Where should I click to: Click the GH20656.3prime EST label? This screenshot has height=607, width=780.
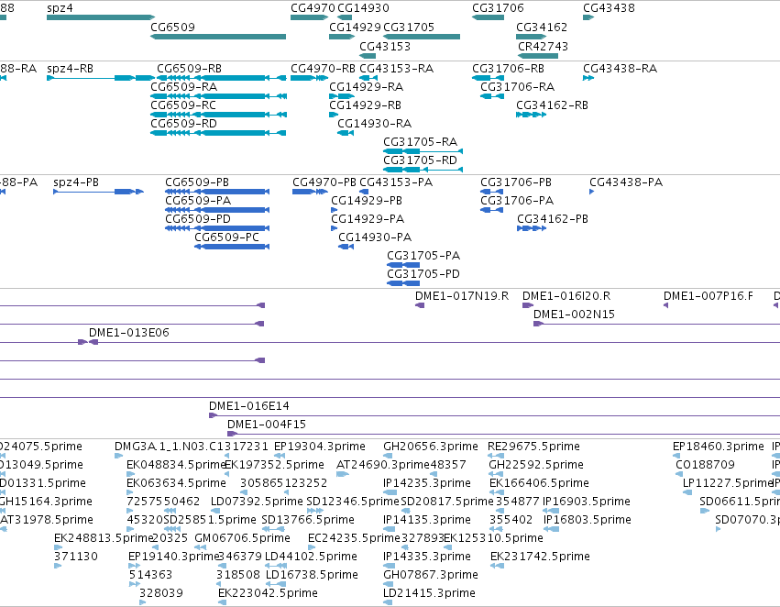pyautogui.click(x=431, y=447)
